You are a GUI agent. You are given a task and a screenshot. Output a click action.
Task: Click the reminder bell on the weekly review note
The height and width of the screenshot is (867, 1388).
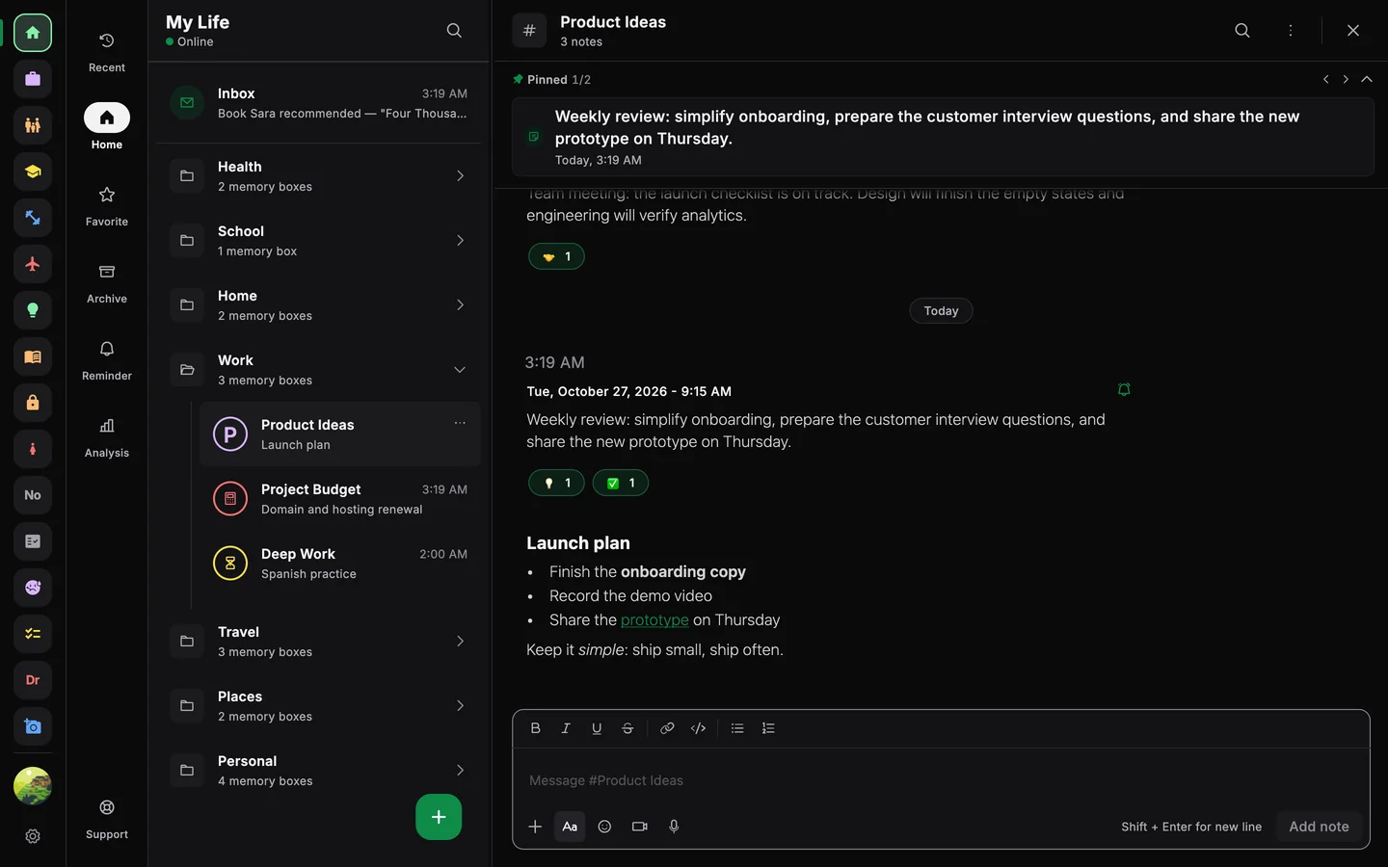click(1124, 390)
